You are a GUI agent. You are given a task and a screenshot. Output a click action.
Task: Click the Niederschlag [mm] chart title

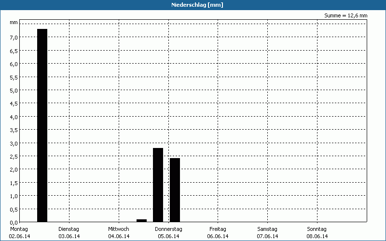(x=197, y=5)
